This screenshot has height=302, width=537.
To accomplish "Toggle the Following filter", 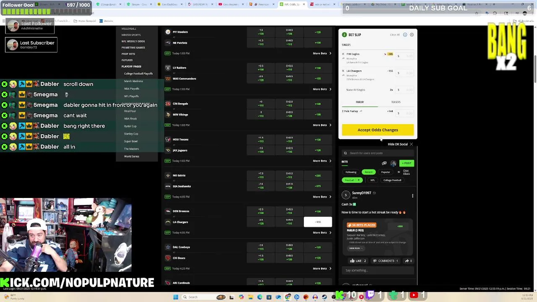I will point(351,172).
